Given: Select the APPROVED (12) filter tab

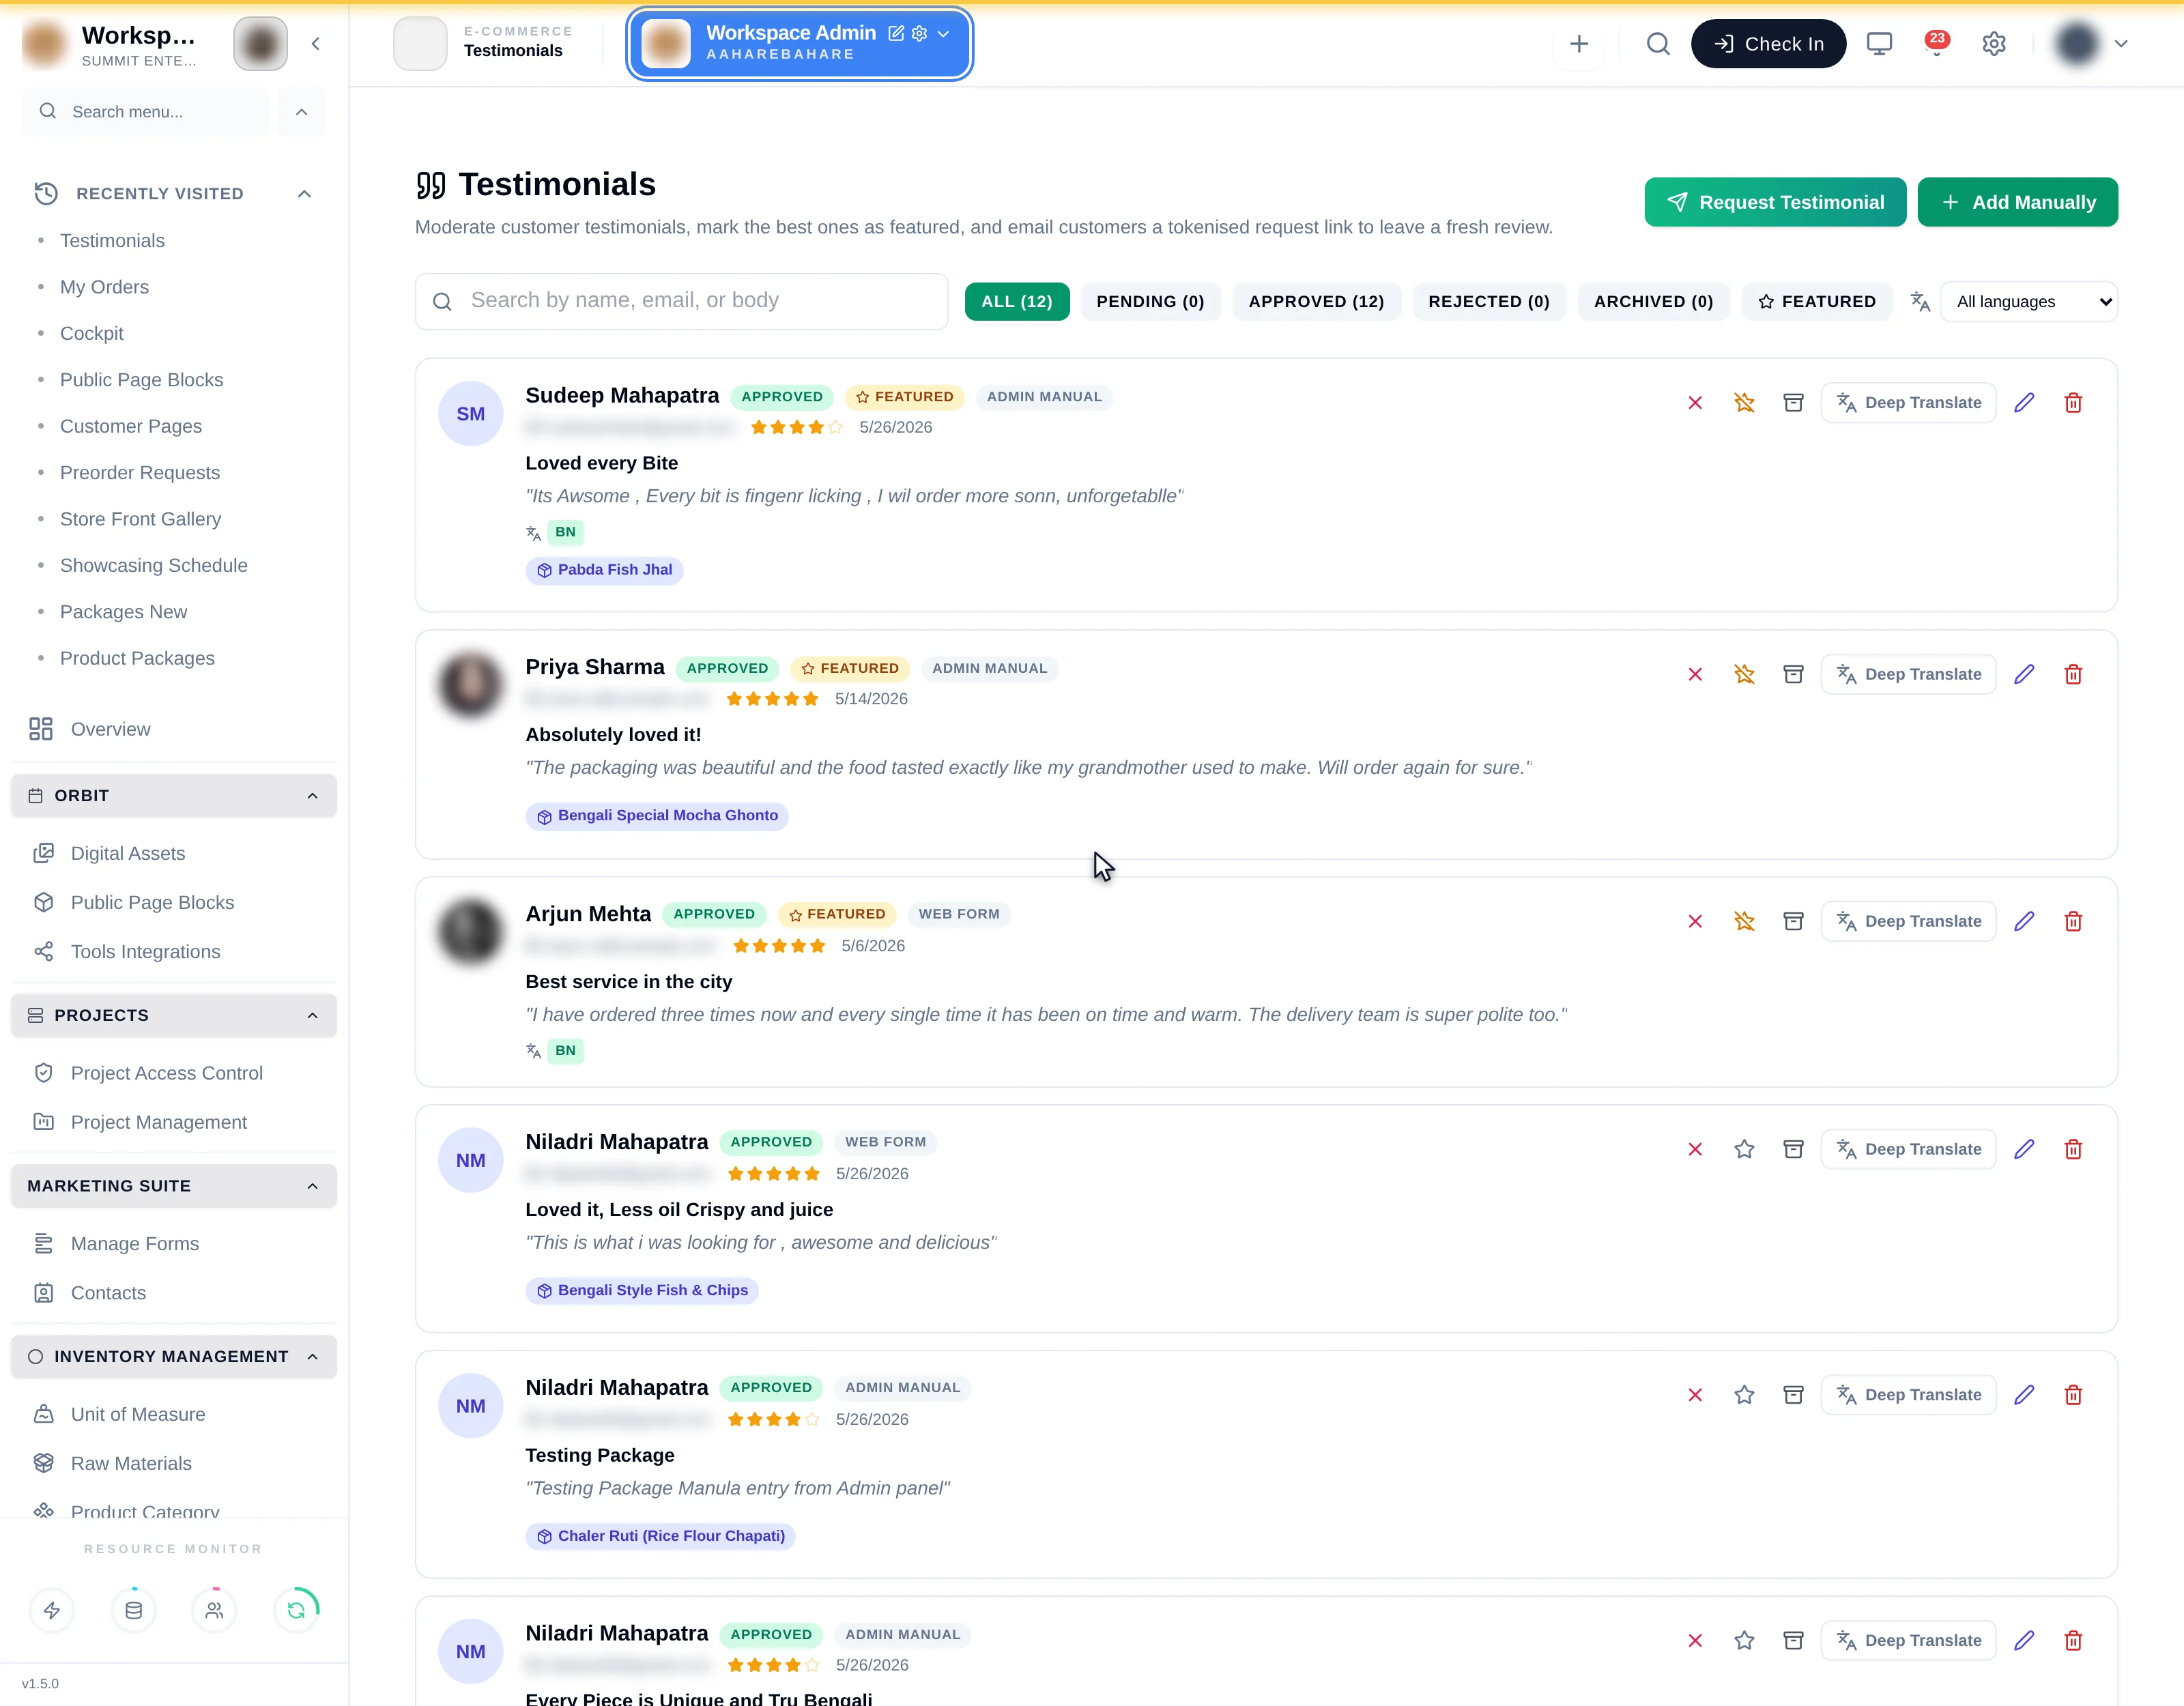Looking at the screenshot, I should [x=1316, y=301].
